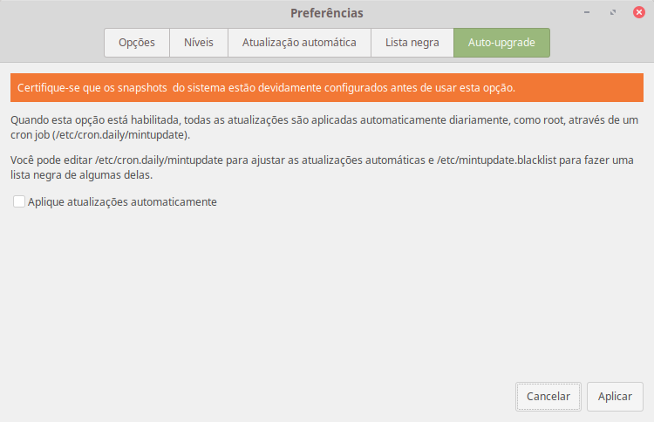Click the 'Você pode editar' sentence start
The height and width of the screenshot is (422, 654).
(50, 160)
